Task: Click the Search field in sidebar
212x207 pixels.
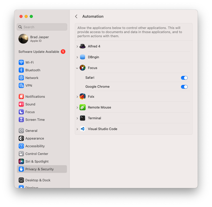Action: point(42,27)
